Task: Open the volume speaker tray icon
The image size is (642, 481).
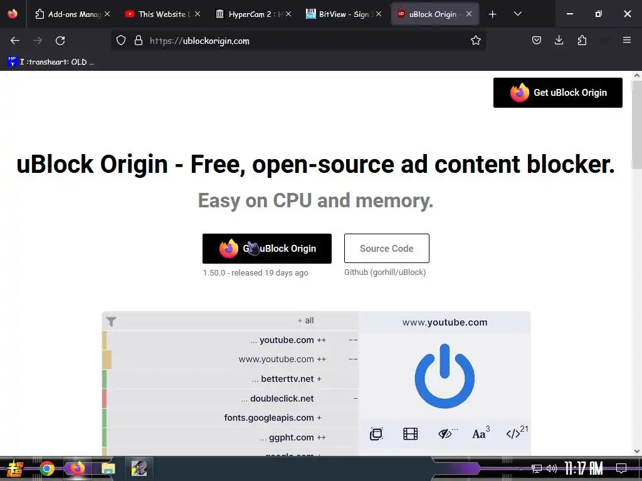Action: coord(552,468)
